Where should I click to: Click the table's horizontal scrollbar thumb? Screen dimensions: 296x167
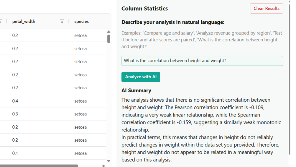pyautogui.click(x=38, y=166)
